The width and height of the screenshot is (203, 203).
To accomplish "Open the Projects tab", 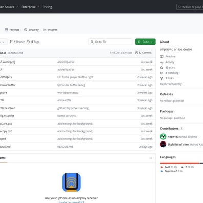I will click(x=12, y=30).
